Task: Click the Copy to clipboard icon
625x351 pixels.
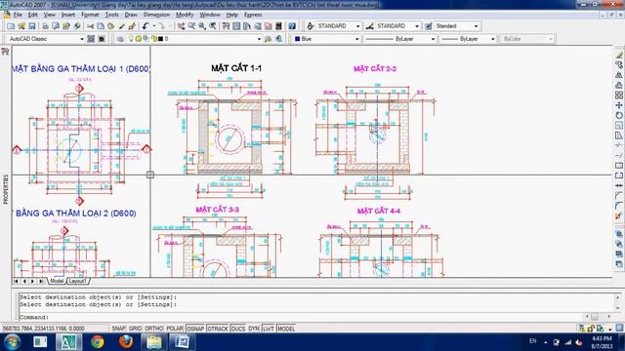Action: click(101, 26)
